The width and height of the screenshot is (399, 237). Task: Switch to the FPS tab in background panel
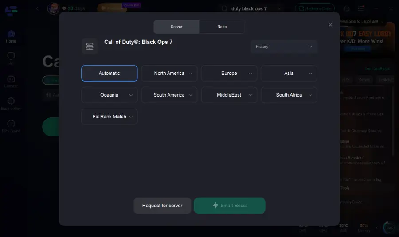pyautogui.click(x=346, y=80)
